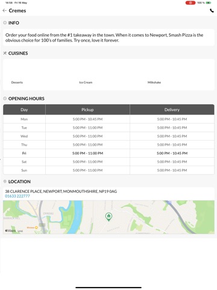This screenshot has height=290, width=217.
Task: Select the Mon row label
Action: point(24,119)
